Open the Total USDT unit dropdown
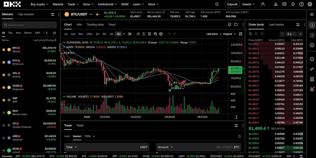This screenshot has width=316, height=158. [x=72, y=147]
